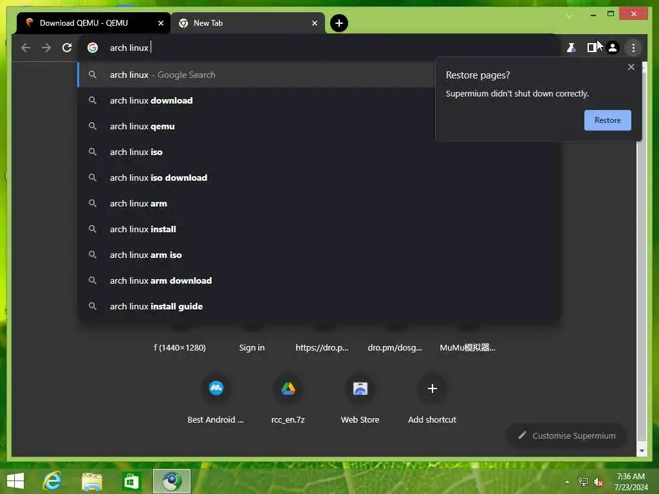Dismiss the Restore pages popup
The image size is (659, 494).
click(631, 67)
